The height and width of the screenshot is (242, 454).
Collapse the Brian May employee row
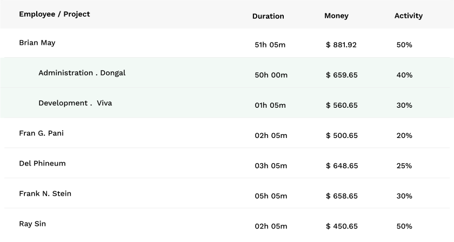37,43
